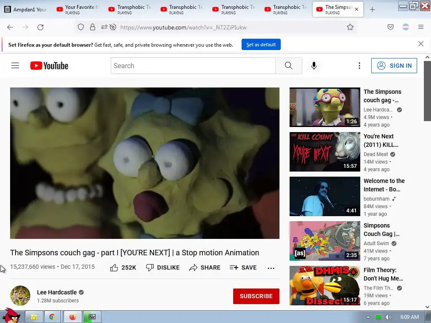Screen dimensions: 431x323
Task: Open YouTube settings three-dot menu
Action: point(359,66)
